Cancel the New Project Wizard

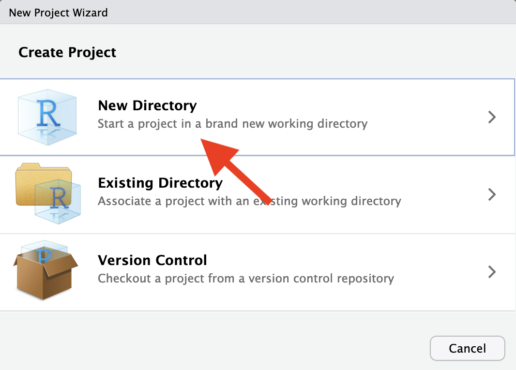pyautogui.click(x=467, y=348)
